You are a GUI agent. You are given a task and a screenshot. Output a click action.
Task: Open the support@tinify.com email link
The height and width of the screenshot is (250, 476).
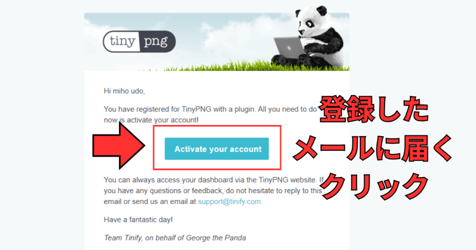[x=229, y=202]
